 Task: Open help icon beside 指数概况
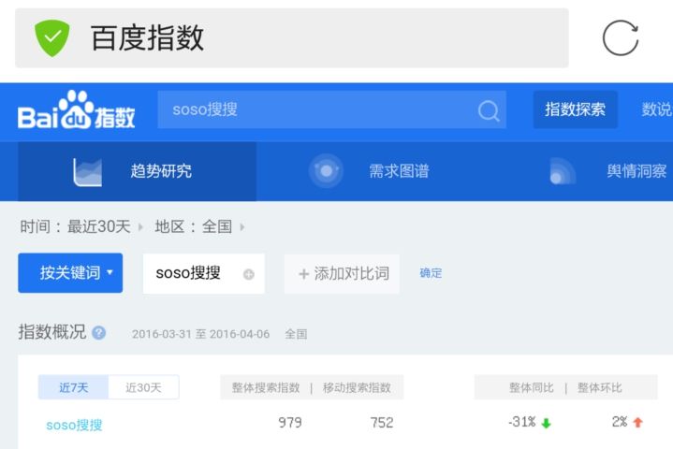[99, 333]
